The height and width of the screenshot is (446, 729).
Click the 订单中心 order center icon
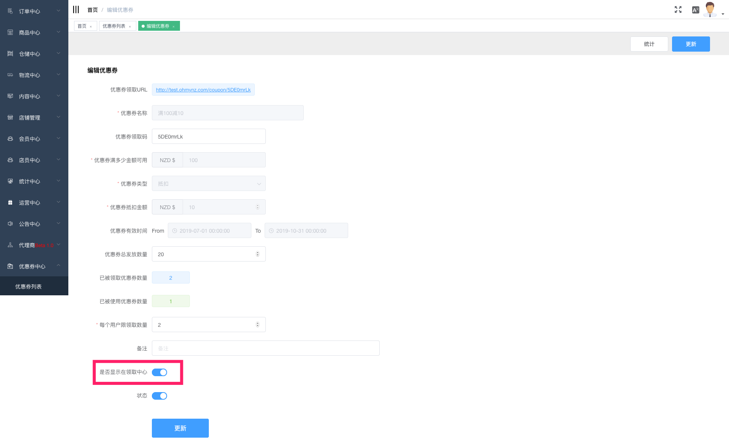(x=10, y=11)
